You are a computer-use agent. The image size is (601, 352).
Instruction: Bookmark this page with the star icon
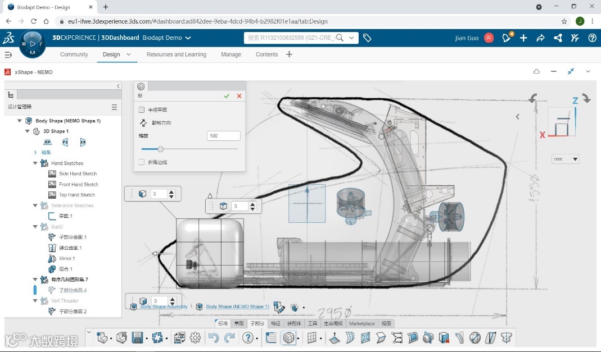tap(564, 21)
